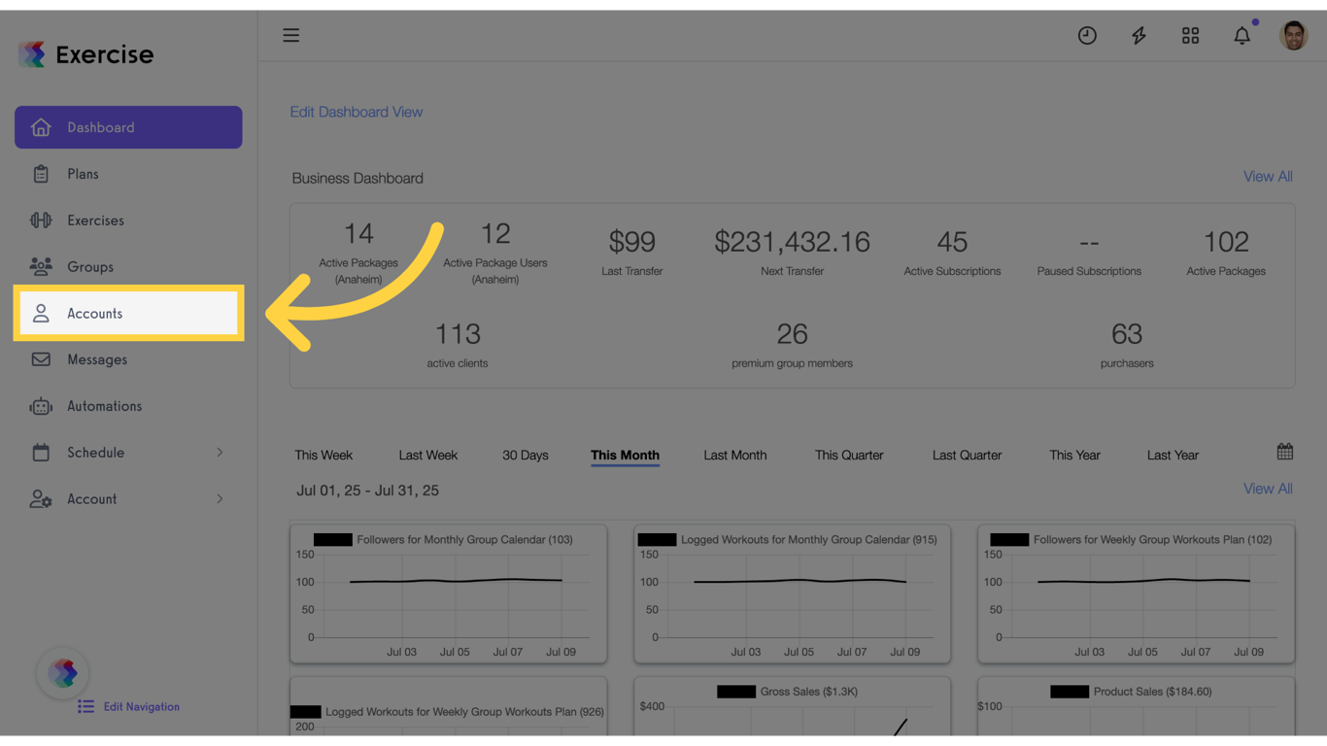Click the Automations robot icon

coord(39,406)
